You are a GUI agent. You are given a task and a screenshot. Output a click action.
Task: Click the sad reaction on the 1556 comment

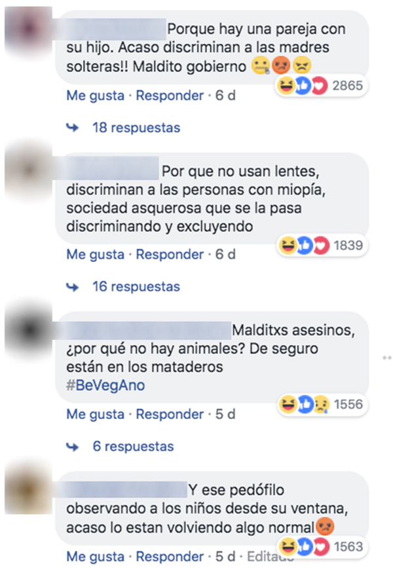coord(322,405)
